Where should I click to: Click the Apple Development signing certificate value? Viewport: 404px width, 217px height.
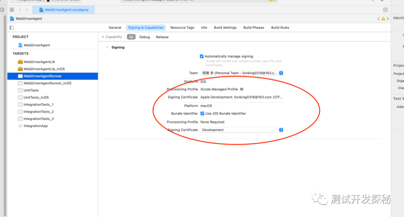pyautogui.click(x=241, y=97)
